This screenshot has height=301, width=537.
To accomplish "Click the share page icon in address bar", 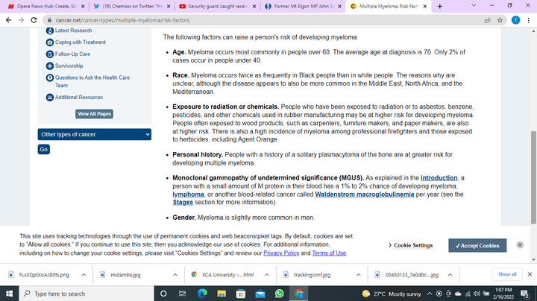I will pos(487,20).
